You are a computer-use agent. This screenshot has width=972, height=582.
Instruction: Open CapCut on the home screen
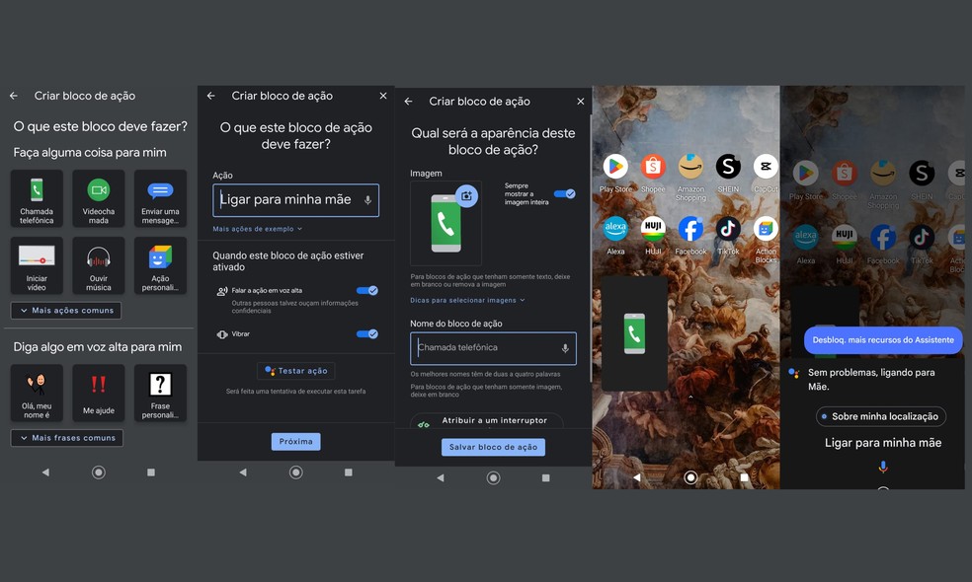pos(766,168)
